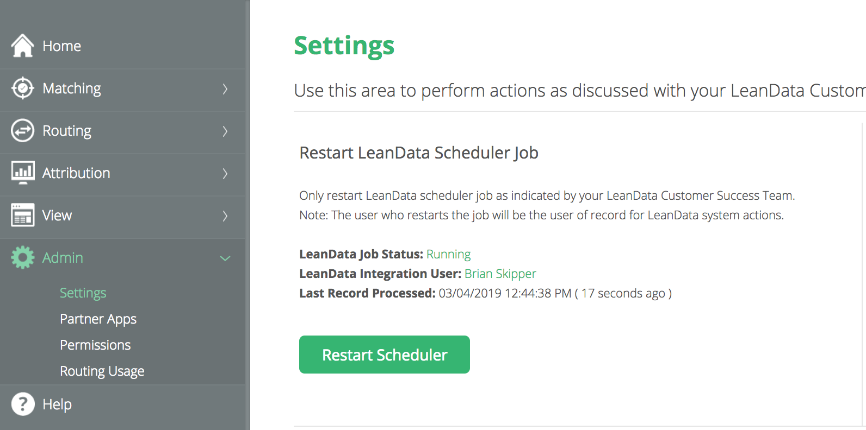
Task: Click the Attribution bar chart icon
Action: [x=22, y=173]
